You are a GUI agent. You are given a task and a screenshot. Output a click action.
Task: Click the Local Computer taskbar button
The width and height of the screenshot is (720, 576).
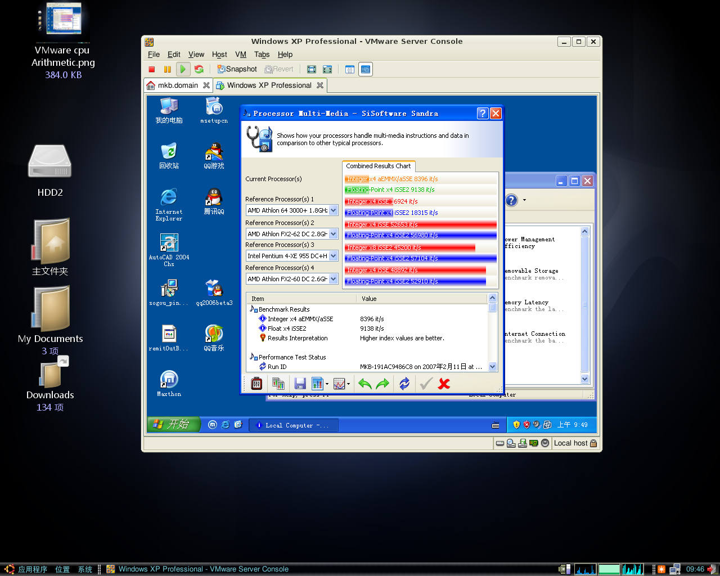click(x=294, y=425)
